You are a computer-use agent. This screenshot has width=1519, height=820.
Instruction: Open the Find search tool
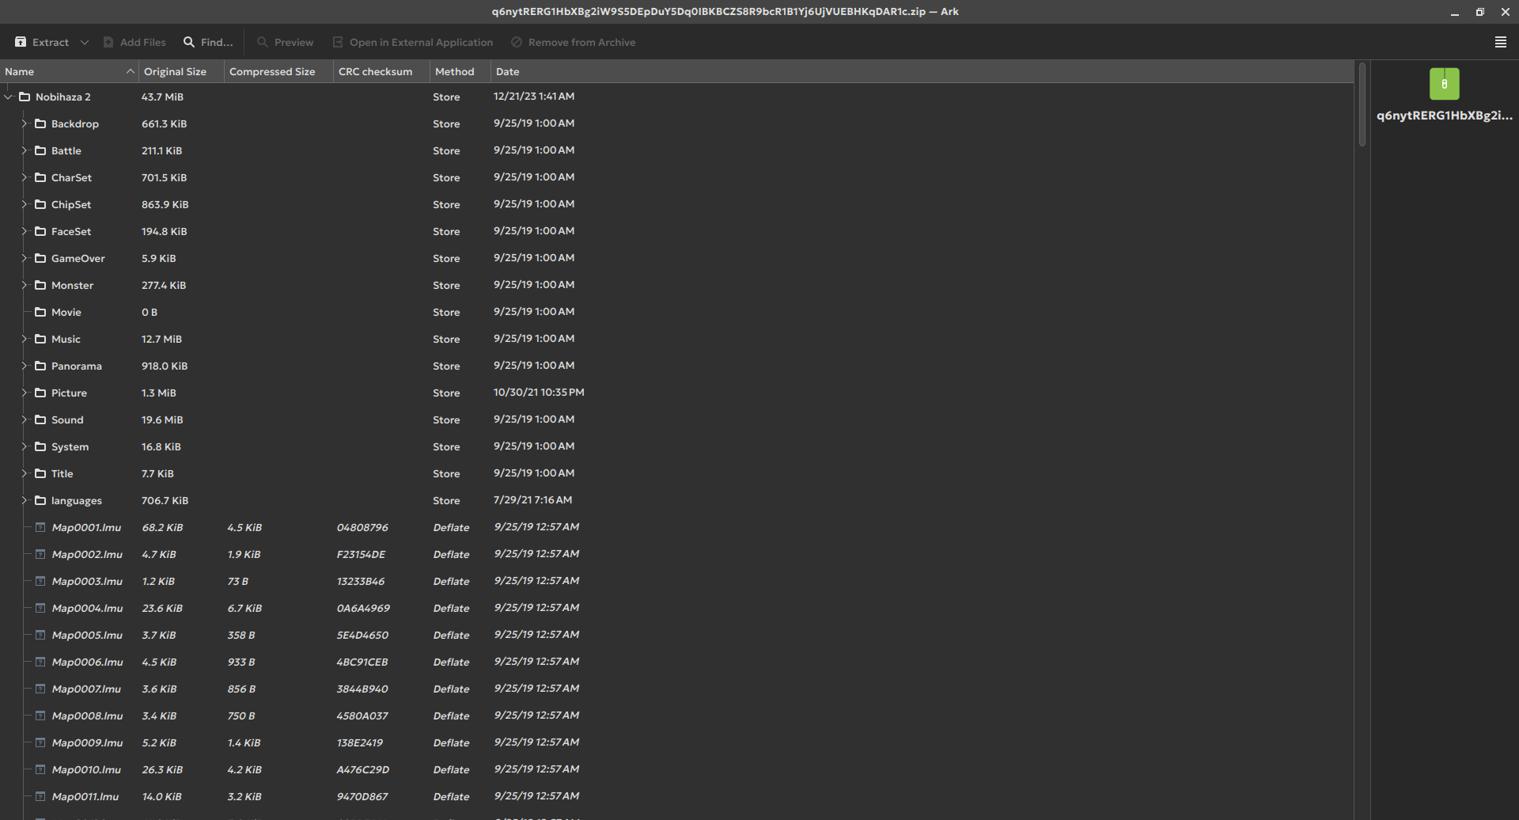point(208,42)
